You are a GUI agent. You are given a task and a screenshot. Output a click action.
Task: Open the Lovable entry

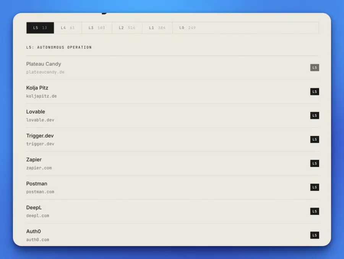[x=173, y=116]
